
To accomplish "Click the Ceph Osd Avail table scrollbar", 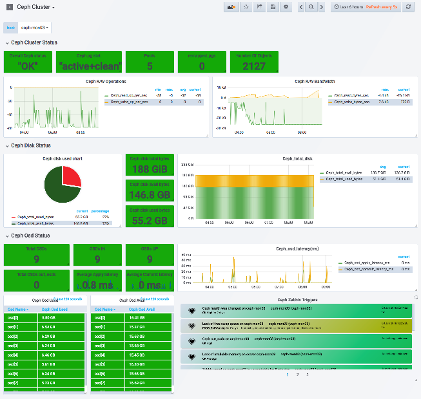I will point(173,348).
